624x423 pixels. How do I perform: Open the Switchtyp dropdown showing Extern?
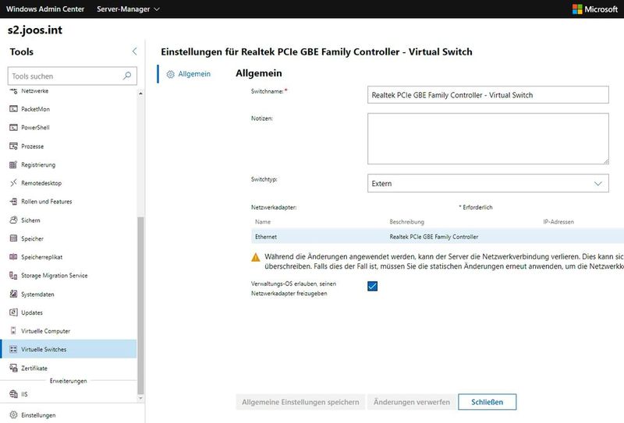pos(488,183)
